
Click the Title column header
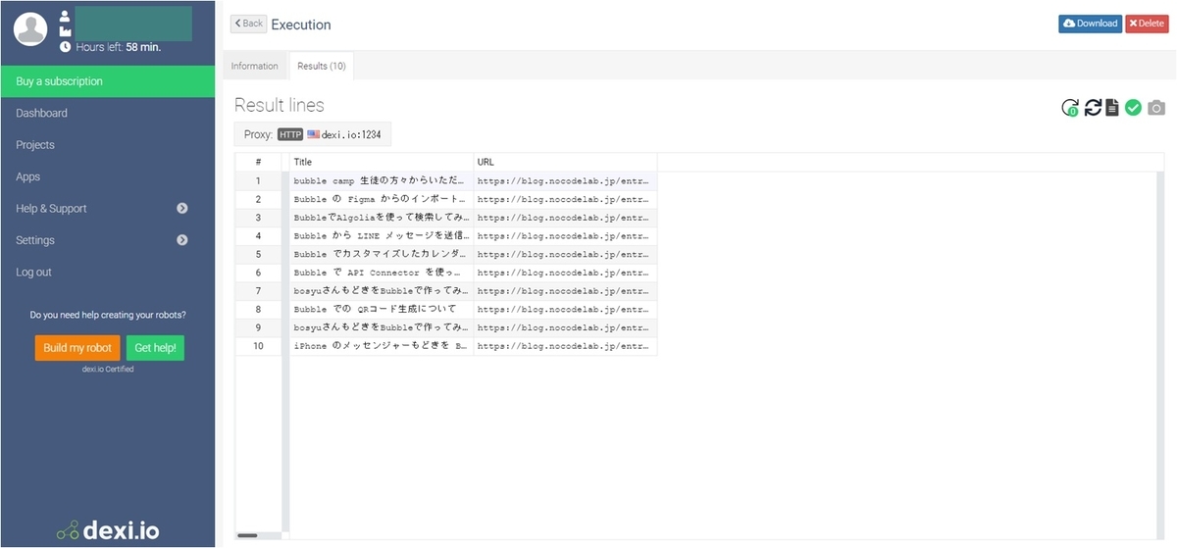[x=382, y=162]
